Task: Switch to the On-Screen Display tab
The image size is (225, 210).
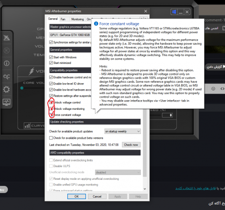Action: (x=89, y=19)
